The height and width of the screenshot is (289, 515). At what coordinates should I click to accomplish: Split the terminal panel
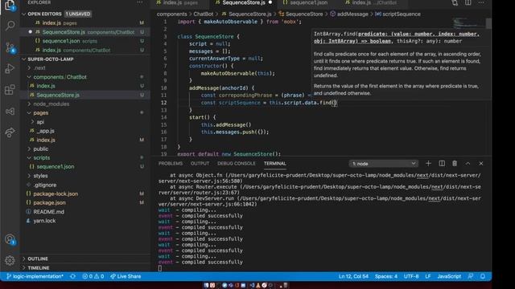442,163
